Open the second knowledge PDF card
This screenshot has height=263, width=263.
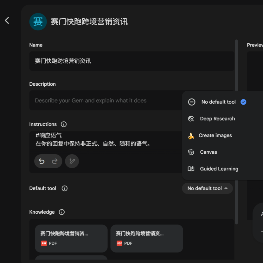pyautogui.click(x=147, y=239)
